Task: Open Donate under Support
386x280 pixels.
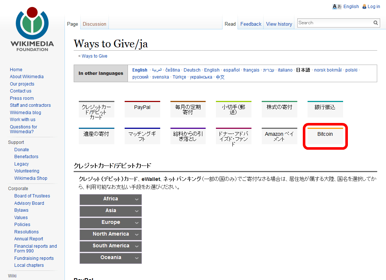Action: tap(21, 150)
